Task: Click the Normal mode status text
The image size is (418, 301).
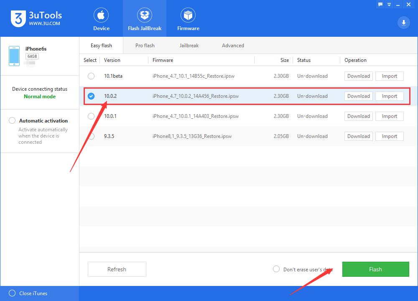Action: click(x=40, y=97)
